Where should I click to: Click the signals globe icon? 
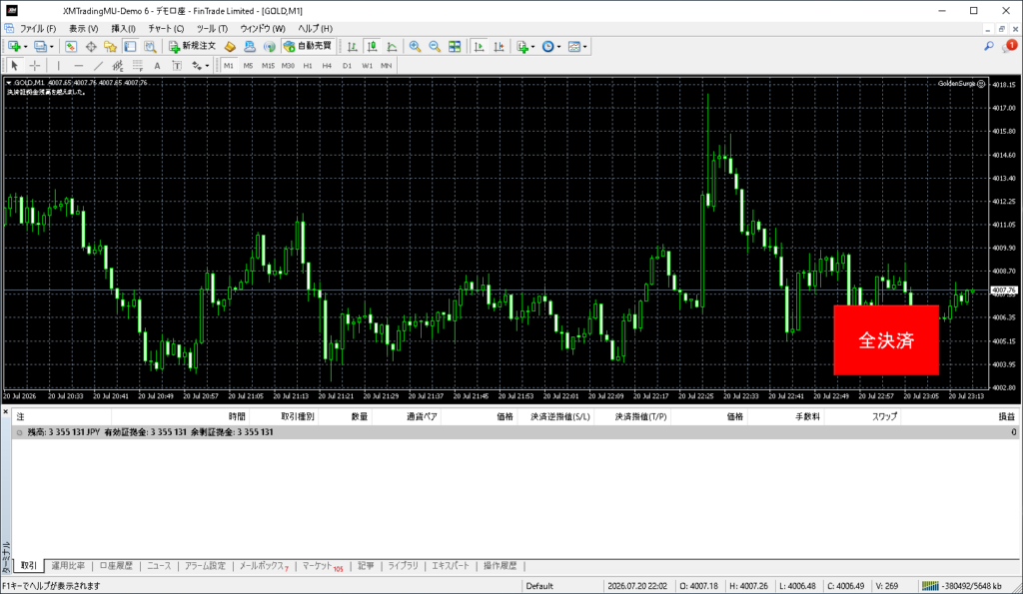tap(269, 46)
